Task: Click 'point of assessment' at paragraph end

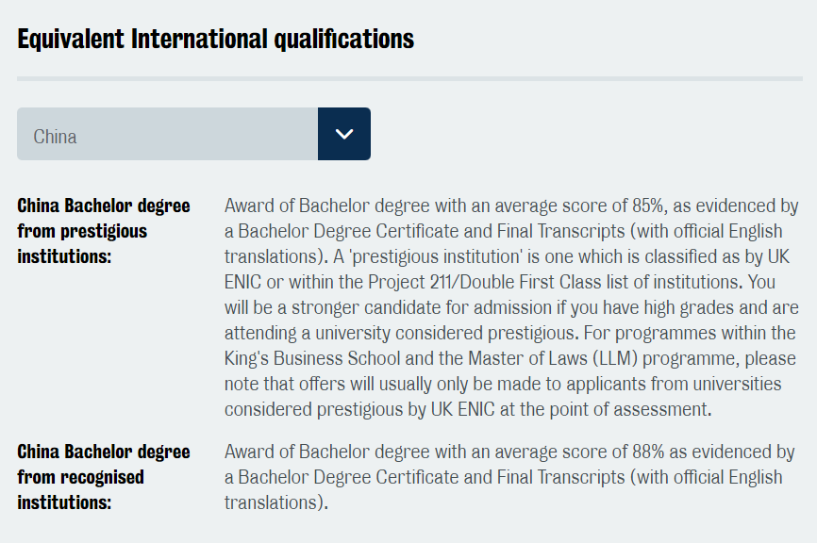Action: tap(626, 410)
